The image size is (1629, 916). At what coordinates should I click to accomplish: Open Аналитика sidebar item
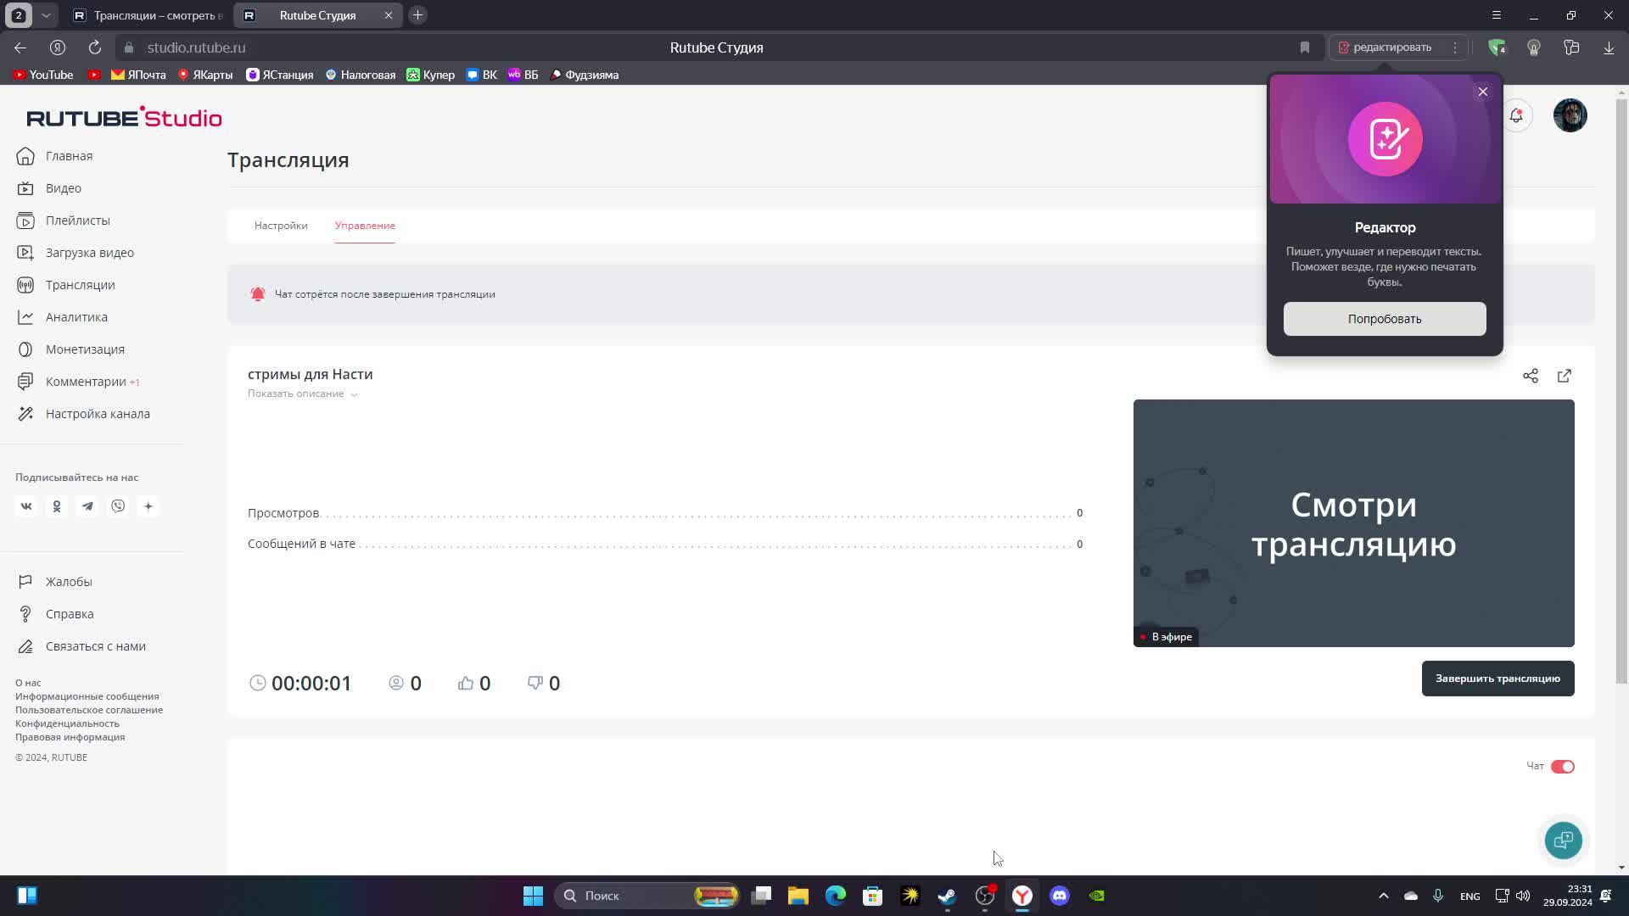point(62,317)
